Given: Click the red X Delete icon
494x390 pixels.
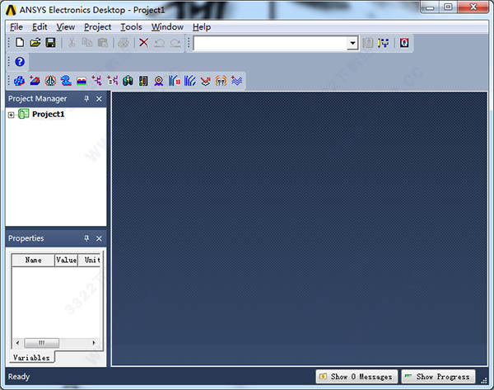Looking at the screenshot, I should (x=144, y=43).
